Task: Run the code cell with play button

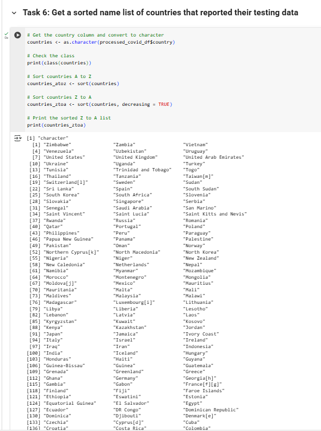Action: tap(17, 35)
